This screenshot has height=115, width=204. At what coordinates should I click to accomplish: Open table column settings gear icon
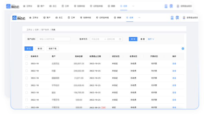(183, 48)
